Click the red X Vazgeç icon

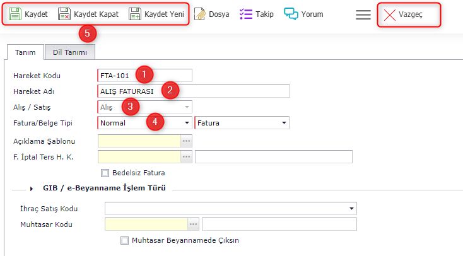click(389, 15)
